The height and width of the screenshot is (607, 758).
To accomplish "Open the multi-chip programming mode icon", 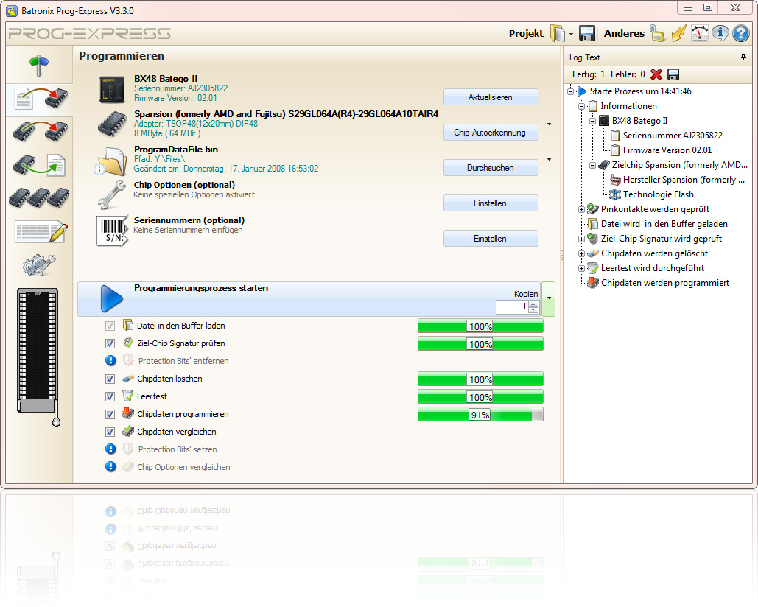I will pos(41,196).
